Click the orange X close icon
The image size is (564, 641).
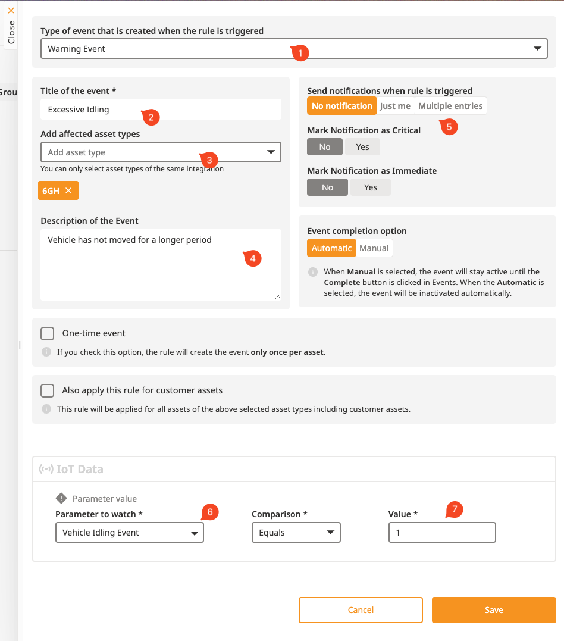11,10
